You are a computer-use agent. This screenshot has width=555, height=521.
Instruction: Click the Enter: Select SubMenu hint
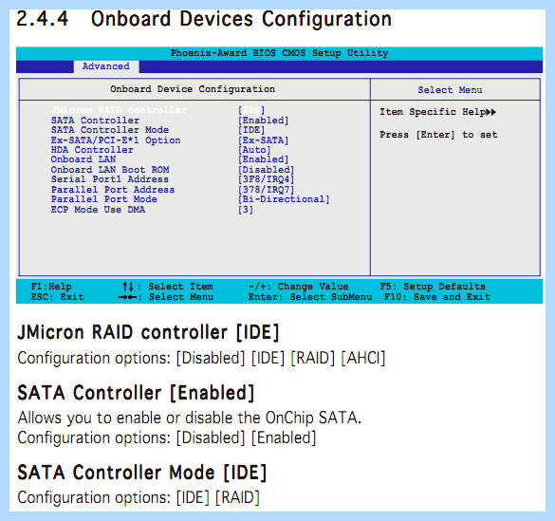tap(310, 297)
